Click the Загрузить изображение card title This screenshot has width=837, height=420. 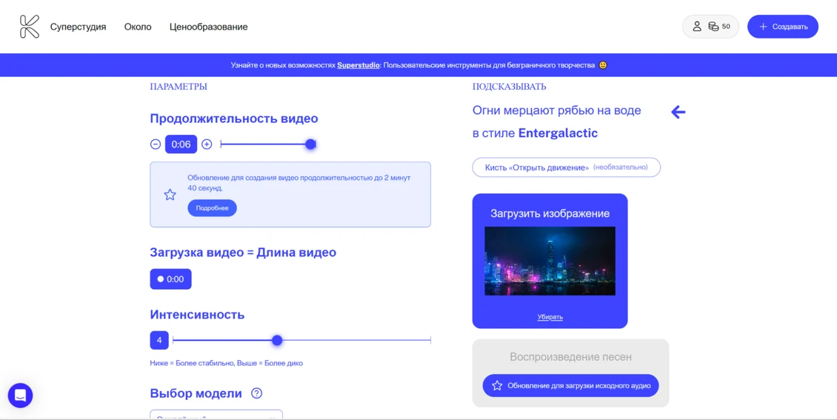coord(550,213)
